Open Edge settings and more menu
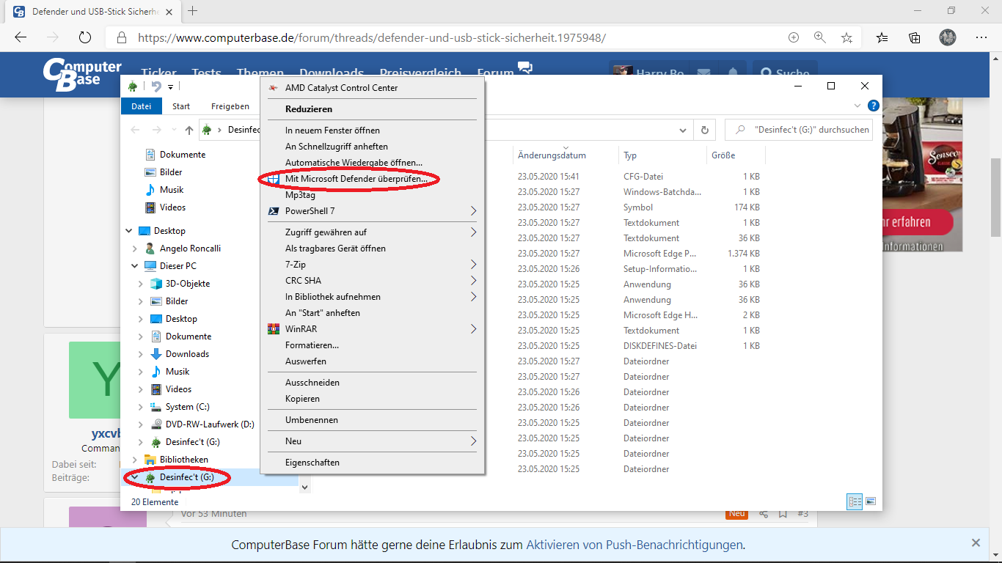Screen dimensions: 1002x563 point(981,37)
